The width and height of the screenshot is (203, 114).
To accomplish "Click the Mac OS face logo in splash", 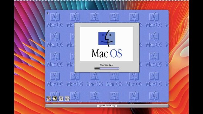I will click(x=107, y=38).
